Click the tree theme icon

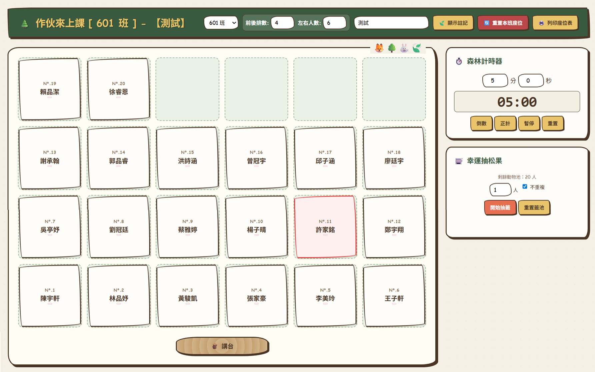(392, 48)
